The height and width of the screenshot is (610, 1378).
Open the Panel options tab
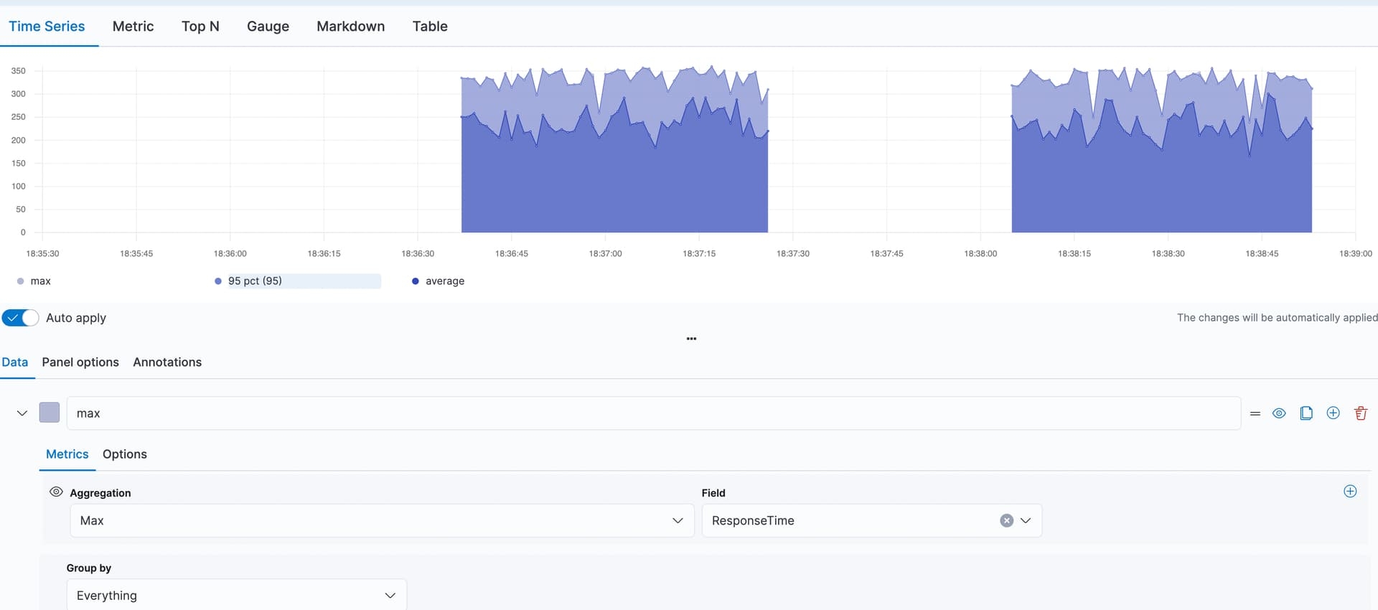pos(80,362)
